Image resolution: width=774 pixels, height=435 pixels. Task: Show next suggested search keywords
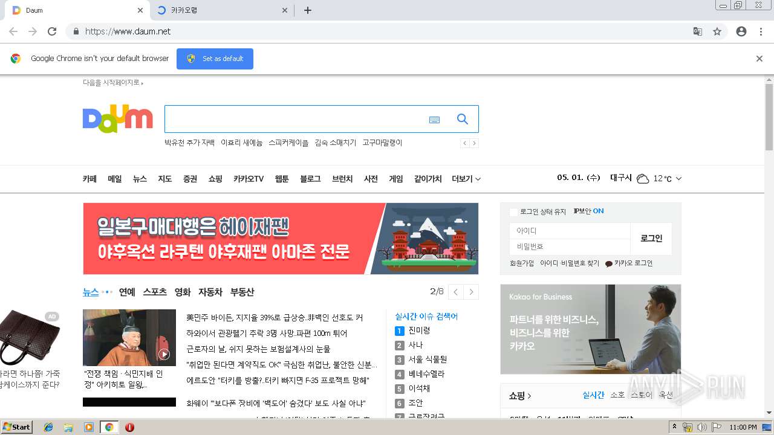tap(474, 143)
